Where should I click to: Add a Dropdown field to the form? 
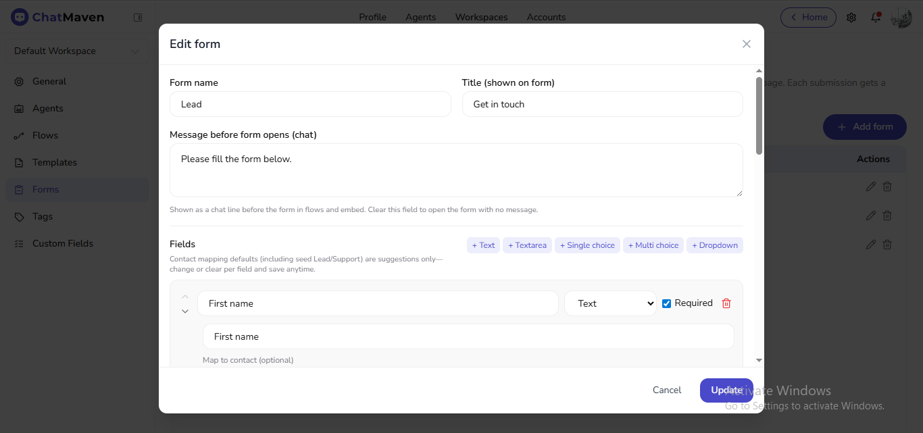pyautogui.click(x=714, y=245)
